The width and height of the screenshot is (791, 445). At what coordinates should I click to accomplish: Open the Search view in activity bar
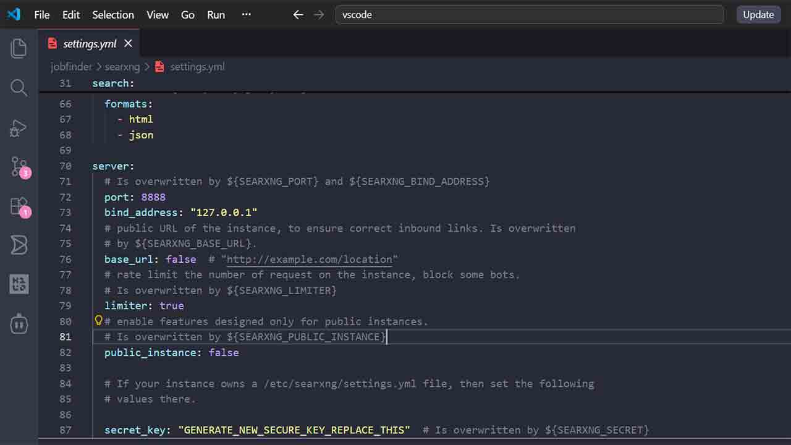19,88
